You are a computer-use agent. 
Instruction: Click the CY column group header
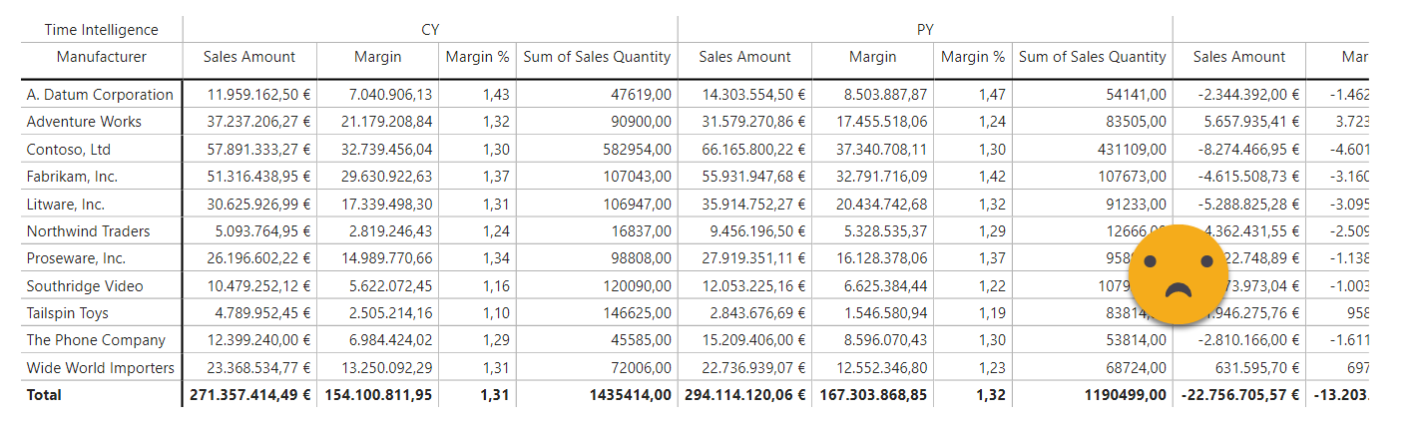pyautogui.click(x=430, y=30)
